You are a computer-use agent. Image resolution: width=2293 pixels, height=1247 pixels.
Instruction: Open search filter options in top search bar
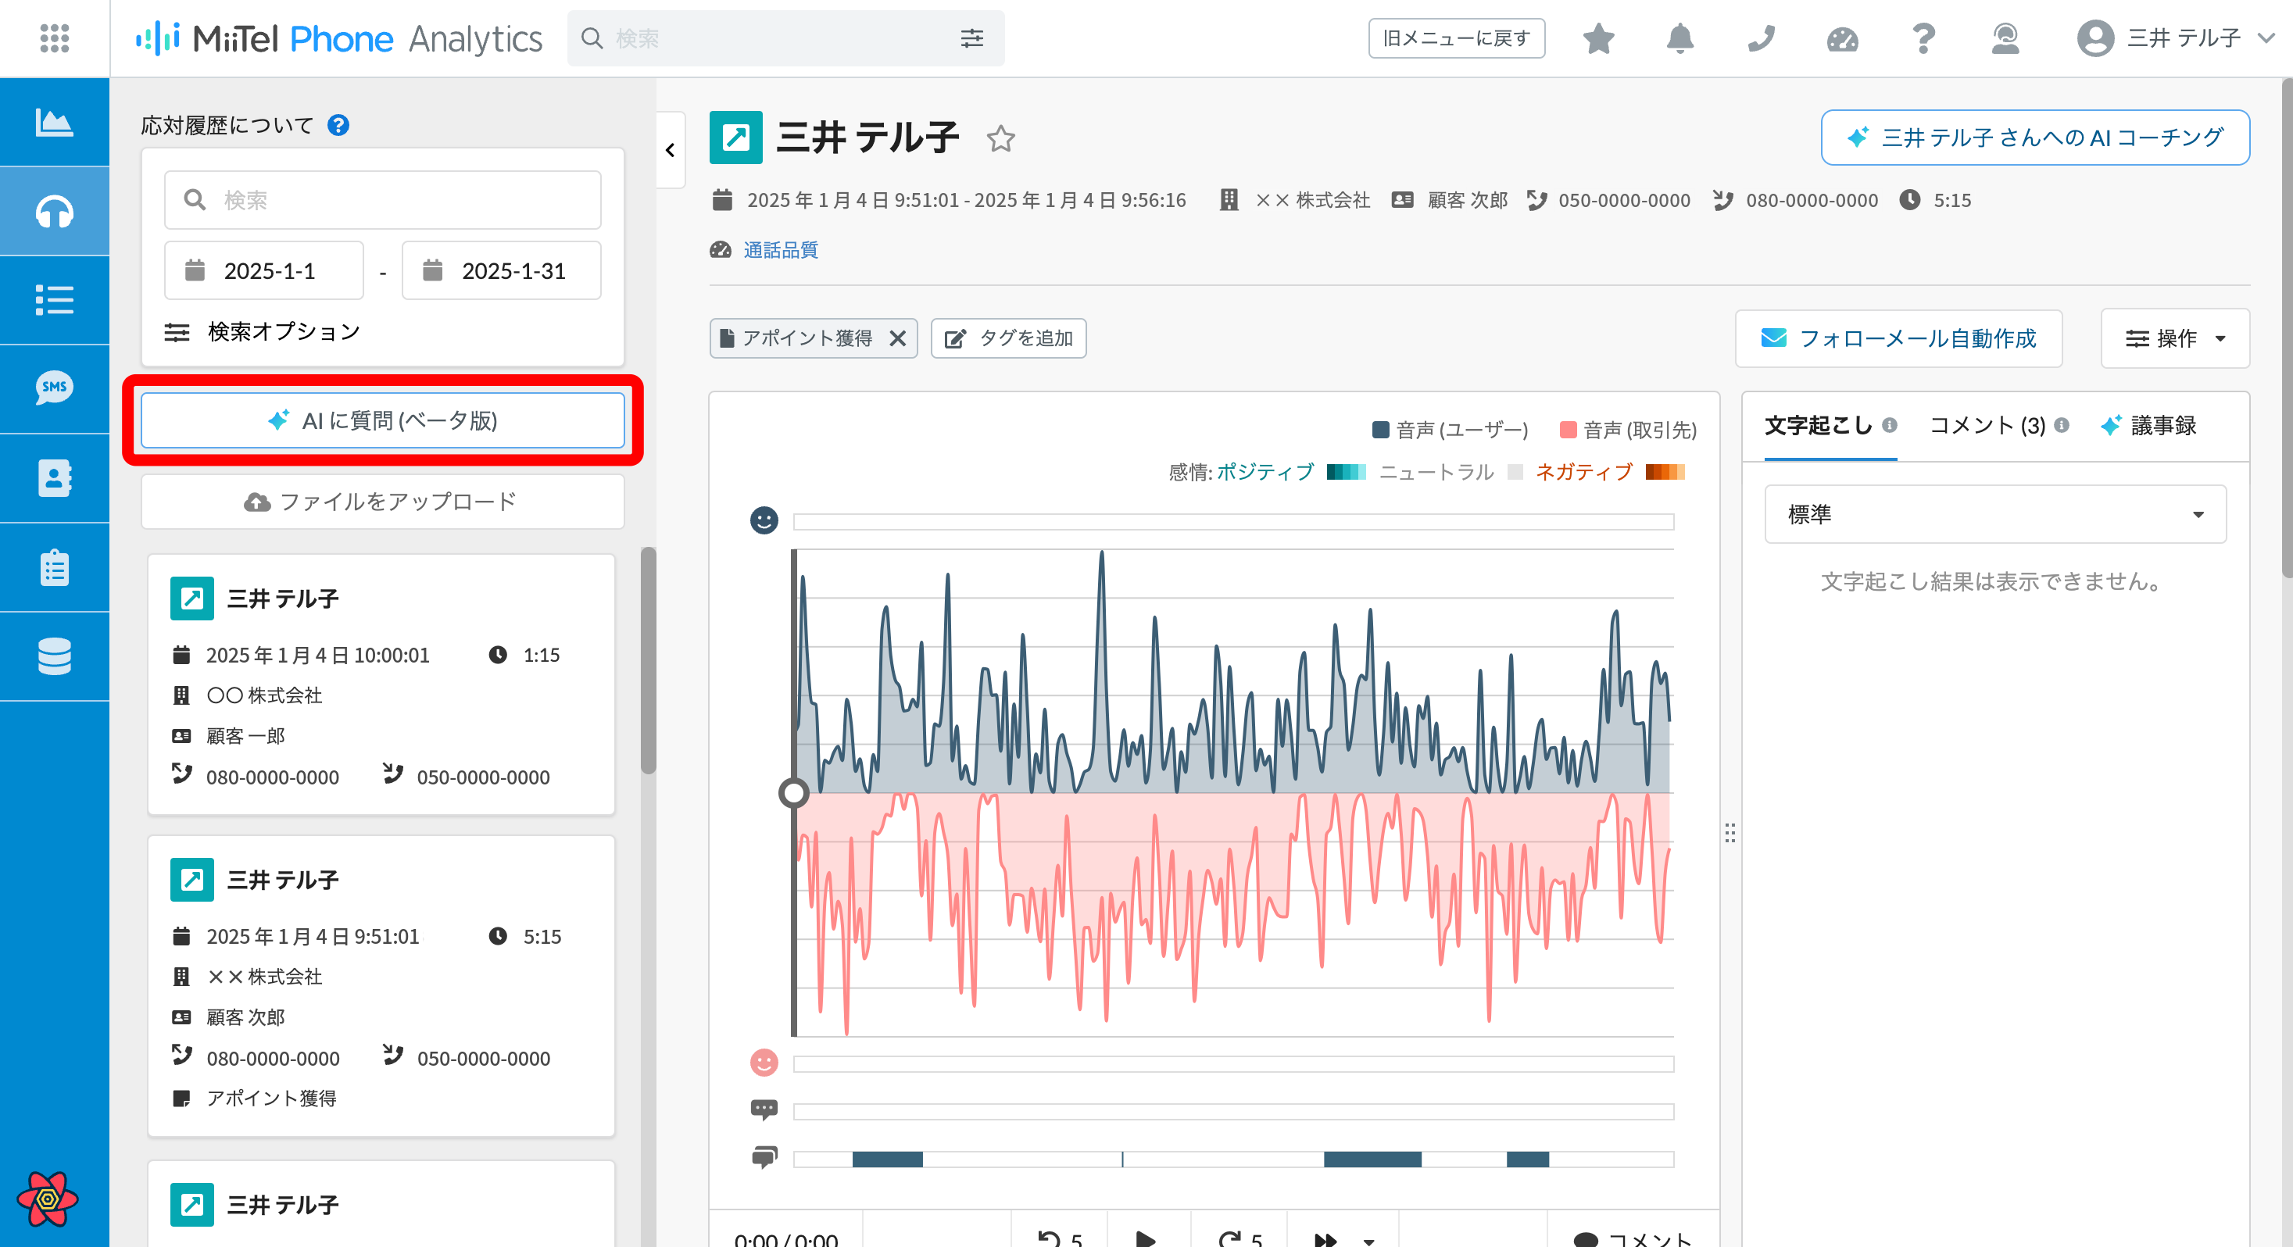tap(971, 38)
